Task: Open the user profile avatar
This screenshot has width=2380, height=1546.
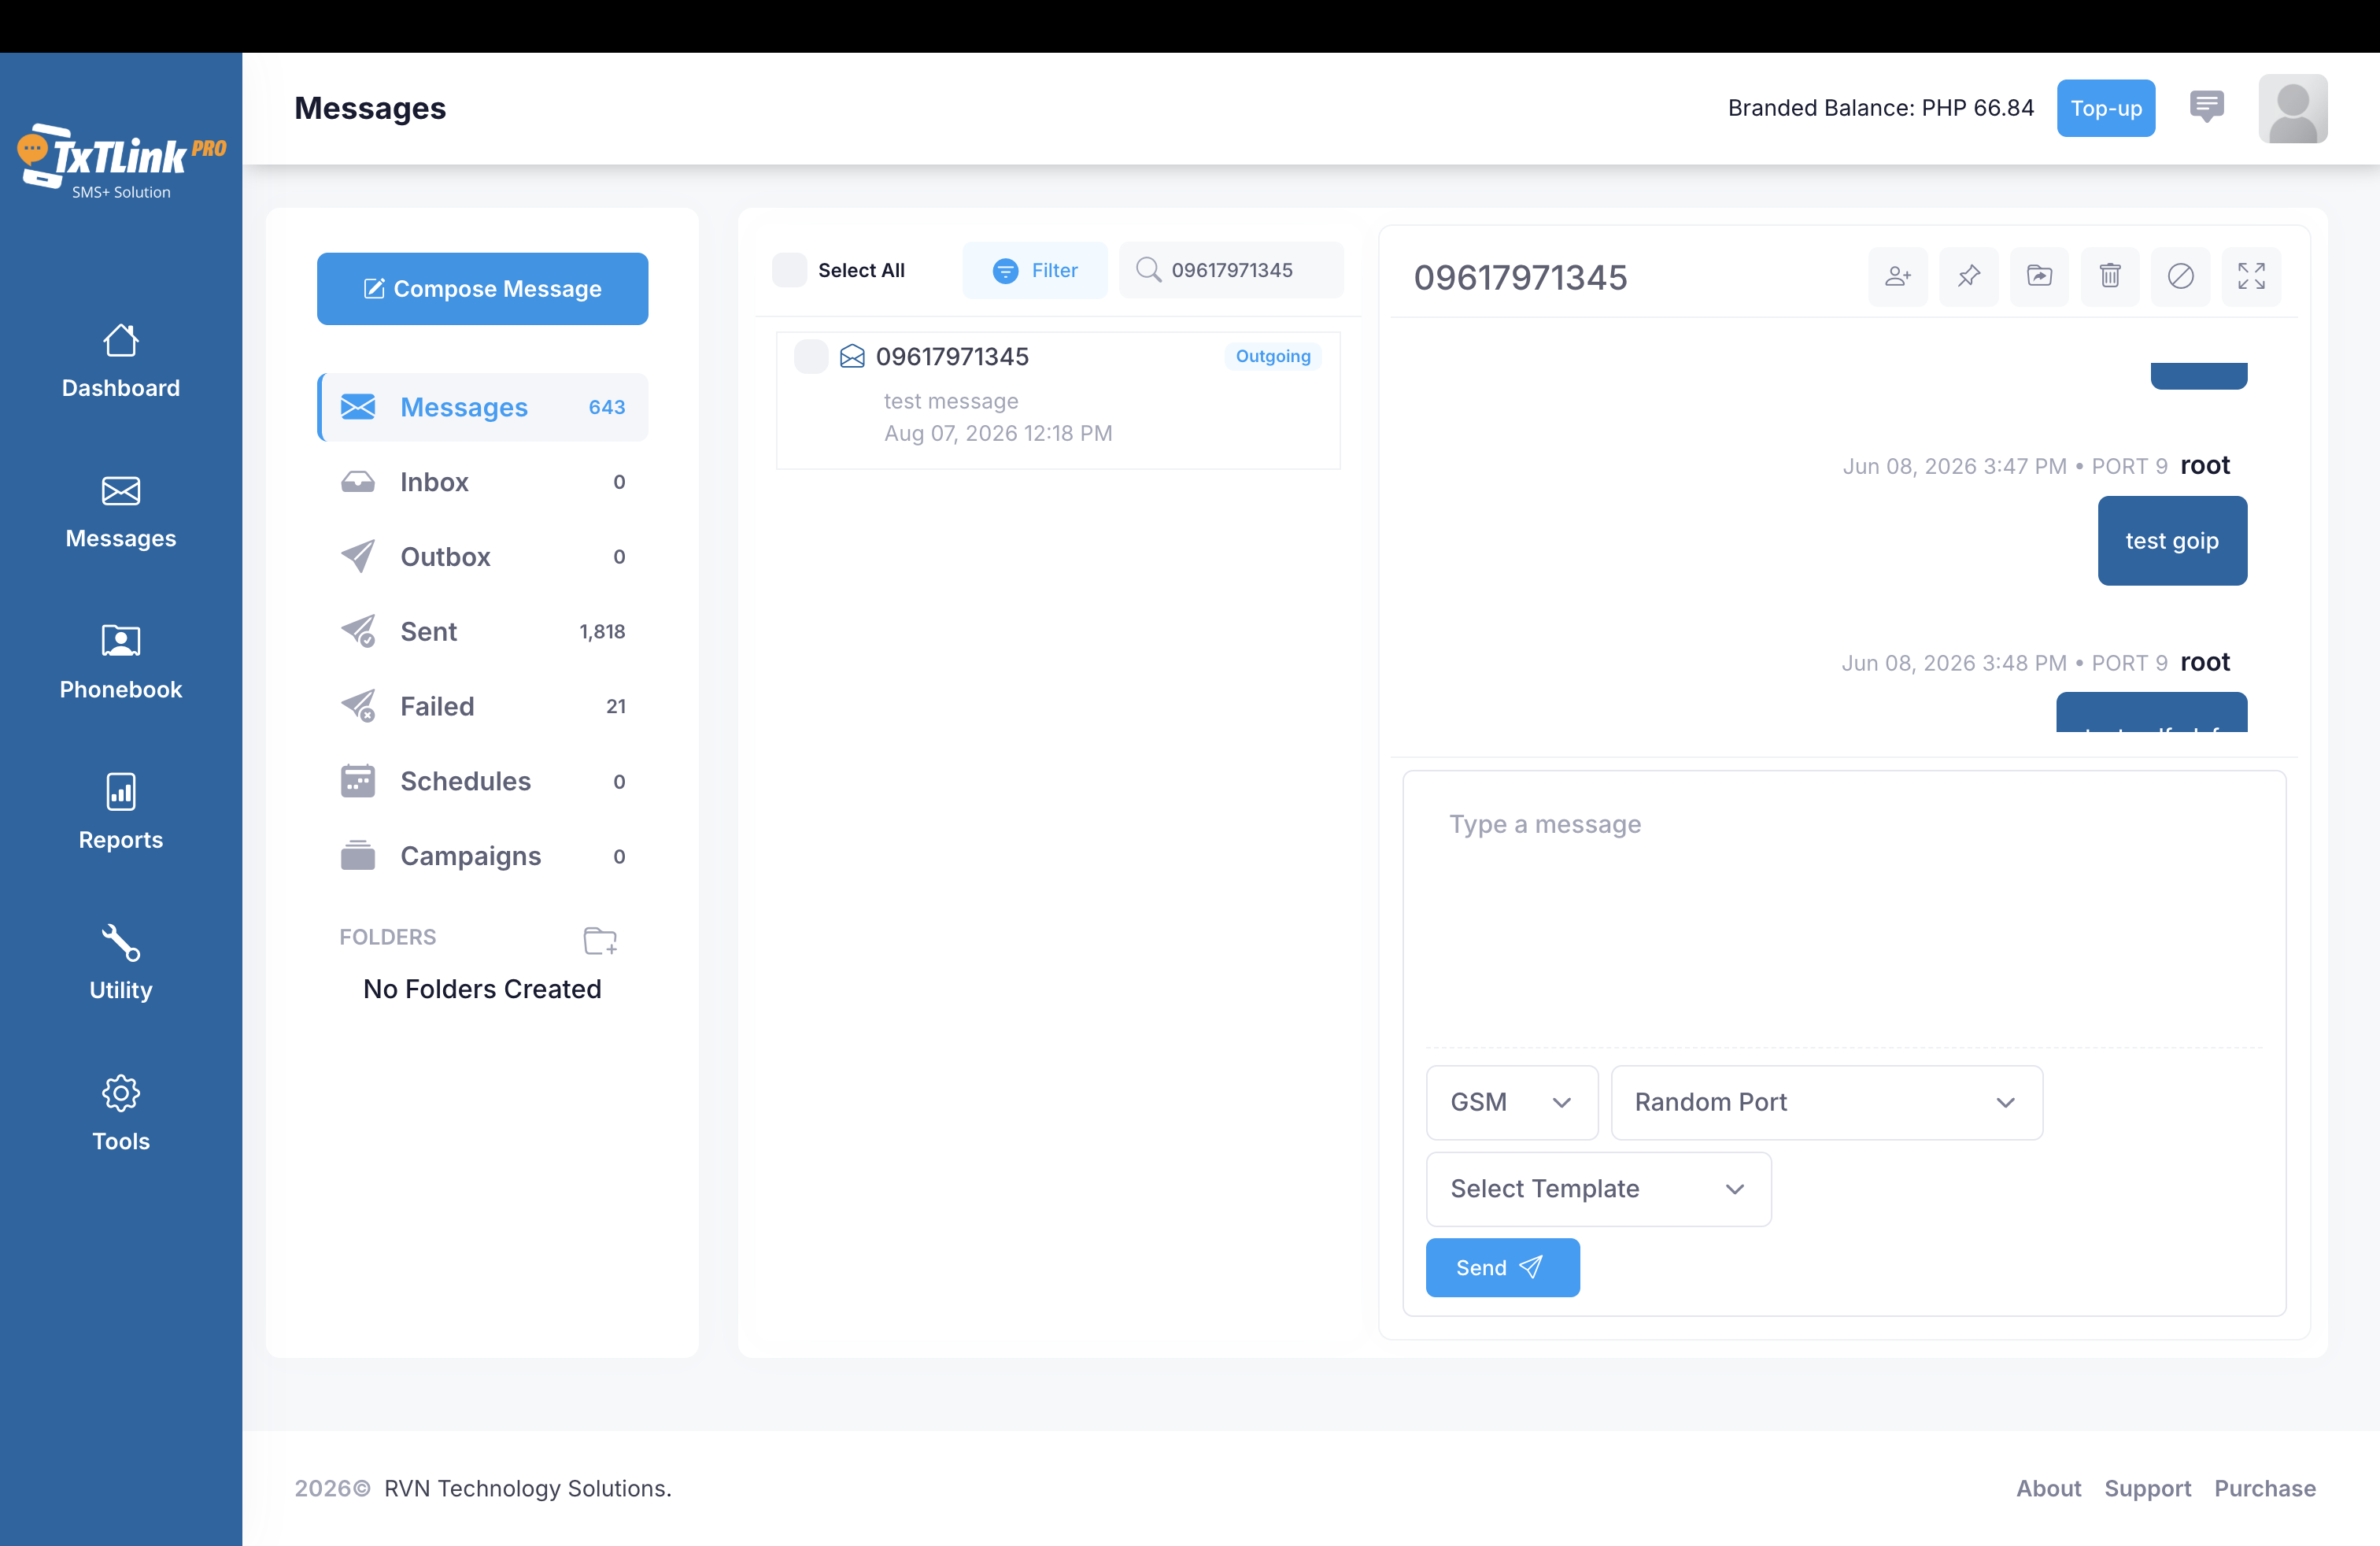Action: [x=2292, y=108]
